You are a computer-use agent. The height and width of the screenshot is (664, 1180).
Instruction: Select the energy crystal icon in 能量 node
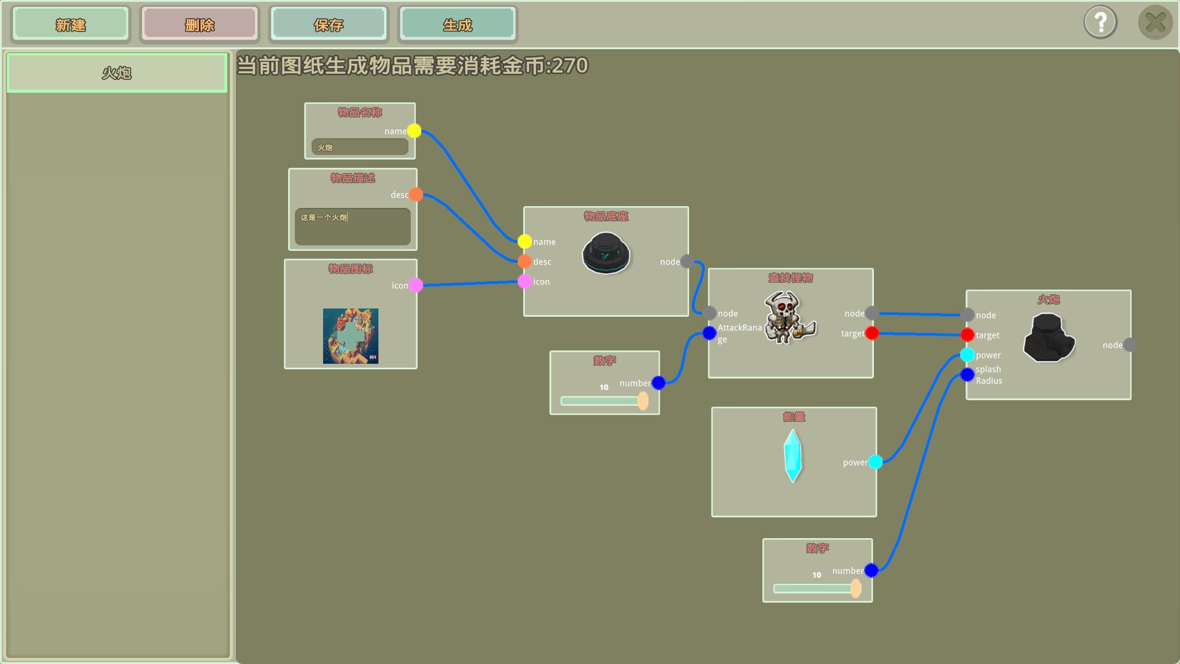[x=793, y=456]
